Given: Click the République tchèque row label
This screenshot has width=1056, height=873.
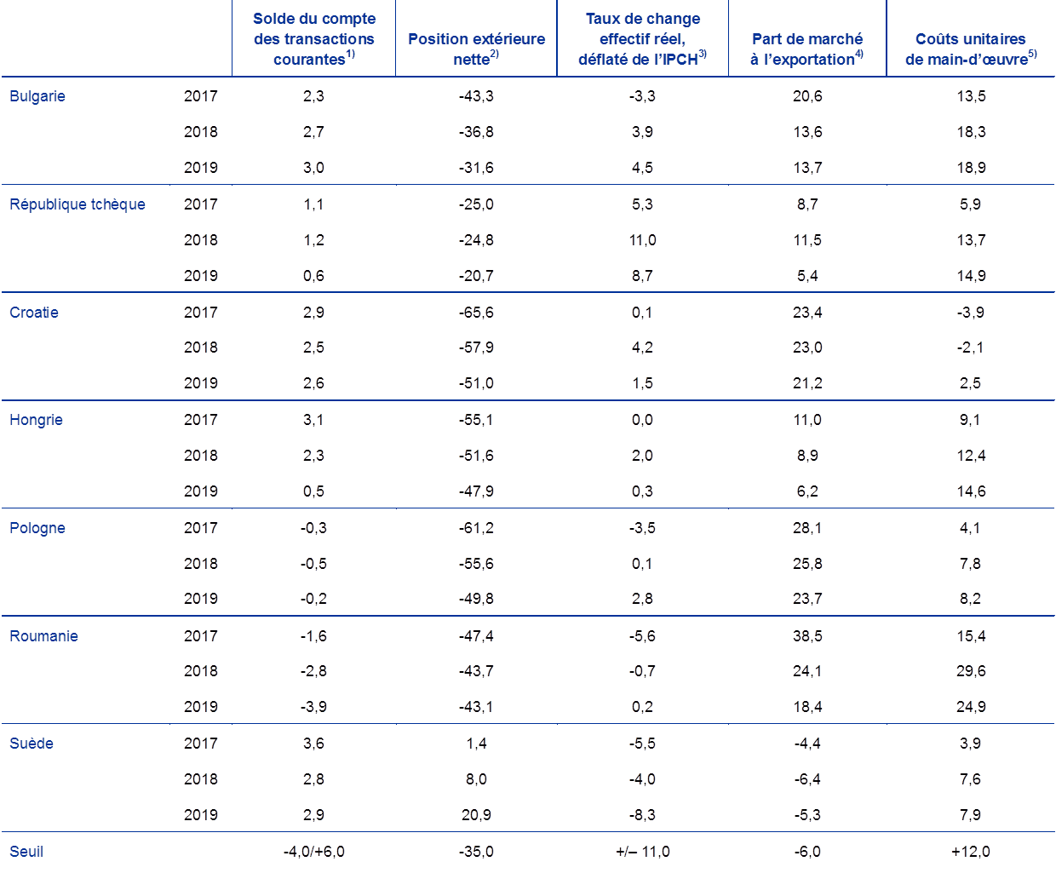Looking at the screenshot, I should pos(77,204).
